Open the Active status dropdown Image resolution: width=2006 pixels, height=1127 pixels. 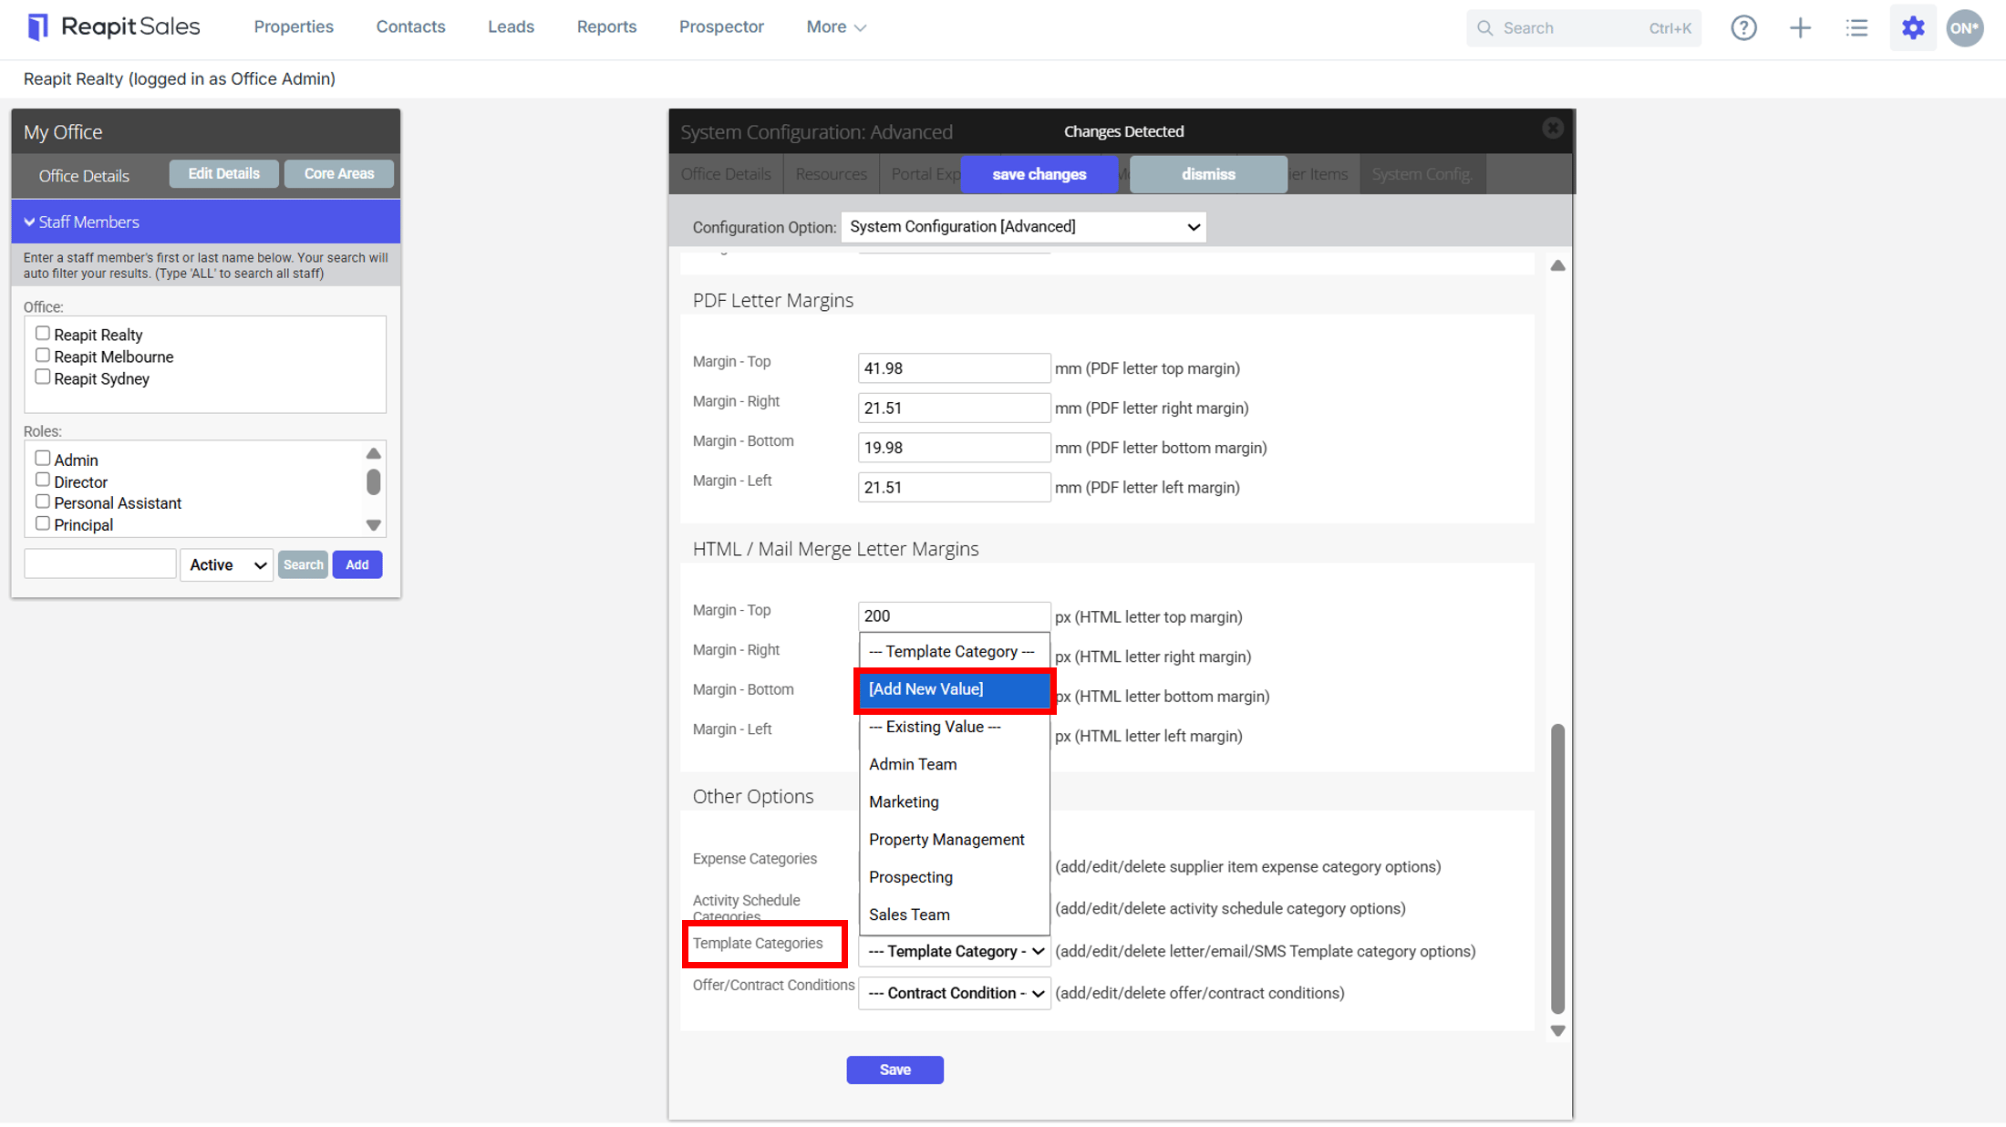click(226, 565)
